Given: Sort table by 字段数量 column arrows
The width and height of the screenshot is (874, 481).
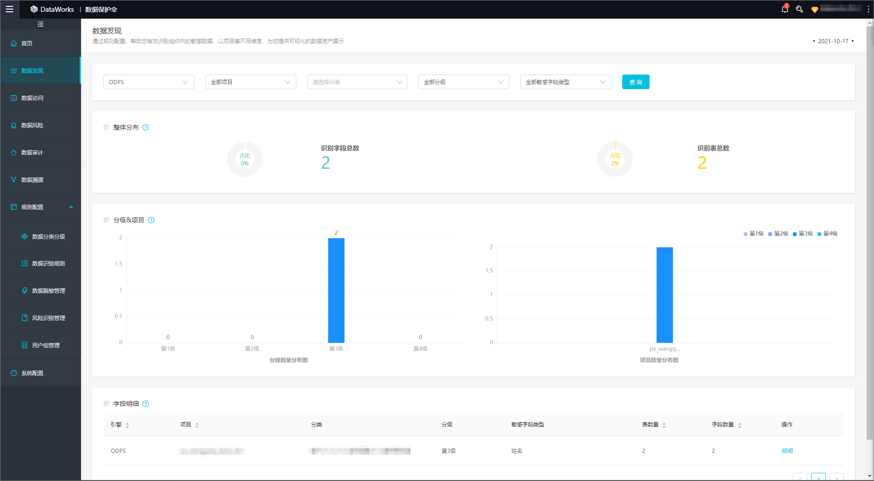Looking at the screenshot, I should tap(740, 425).
